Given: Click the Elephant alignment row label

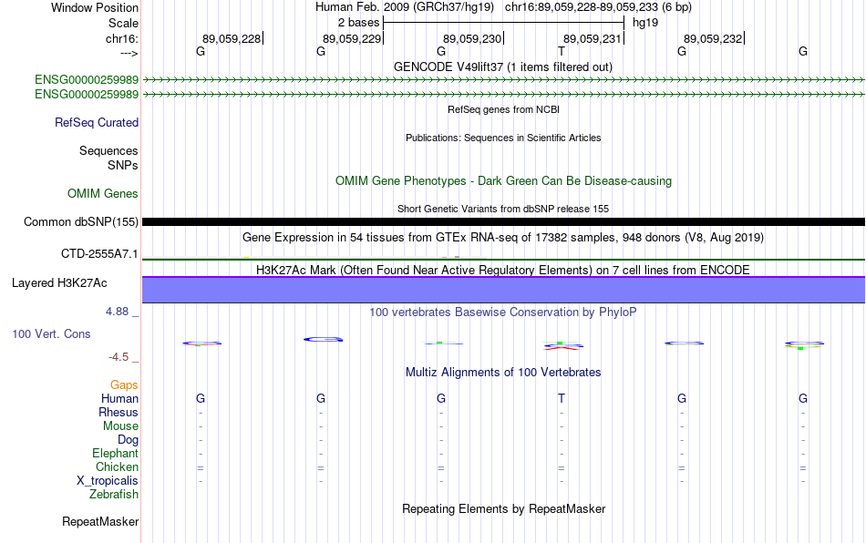Looking at the screenshot, I should [x=116, y=453].
